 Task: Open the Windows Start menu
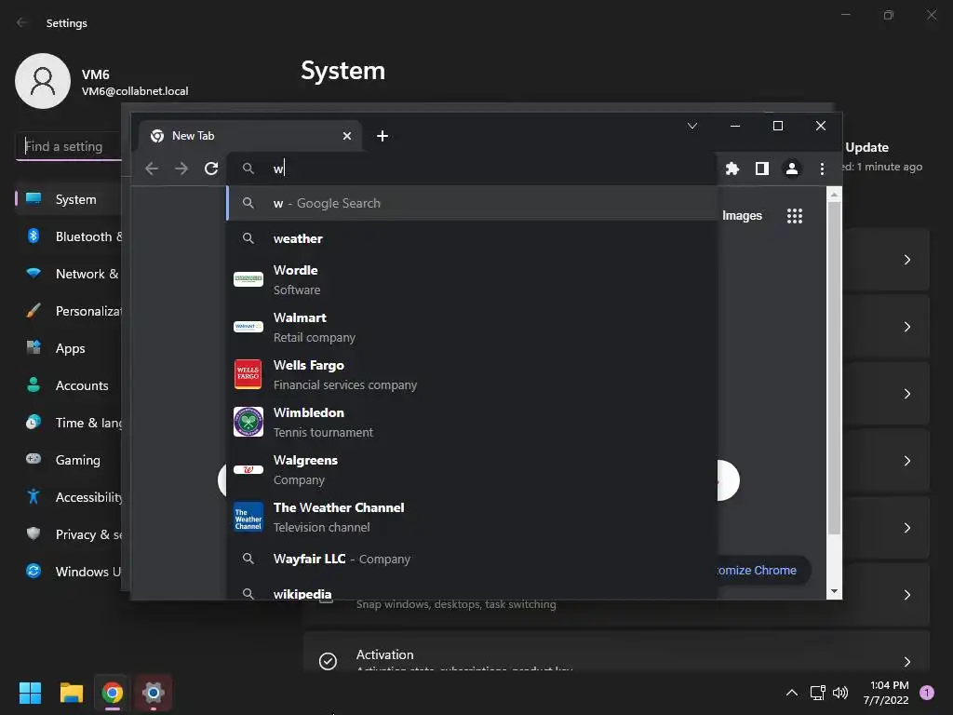tap(30, 693)
